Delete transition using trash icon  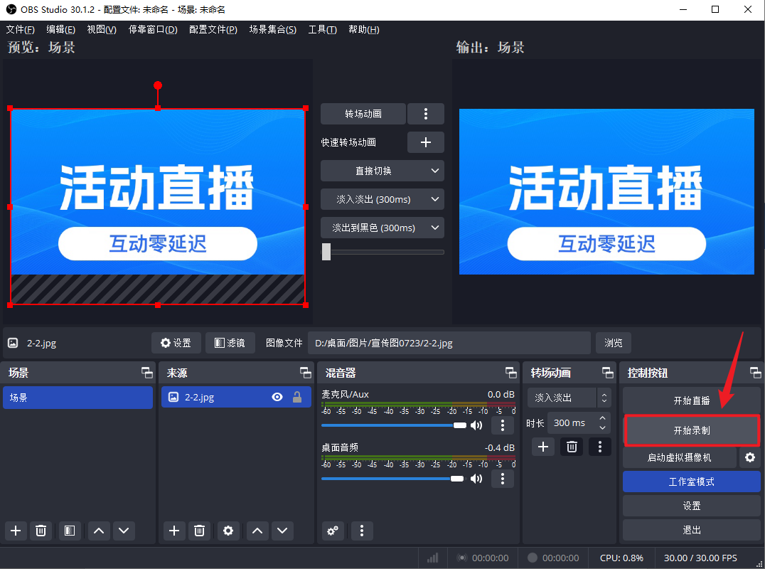(x=572, y=447)
